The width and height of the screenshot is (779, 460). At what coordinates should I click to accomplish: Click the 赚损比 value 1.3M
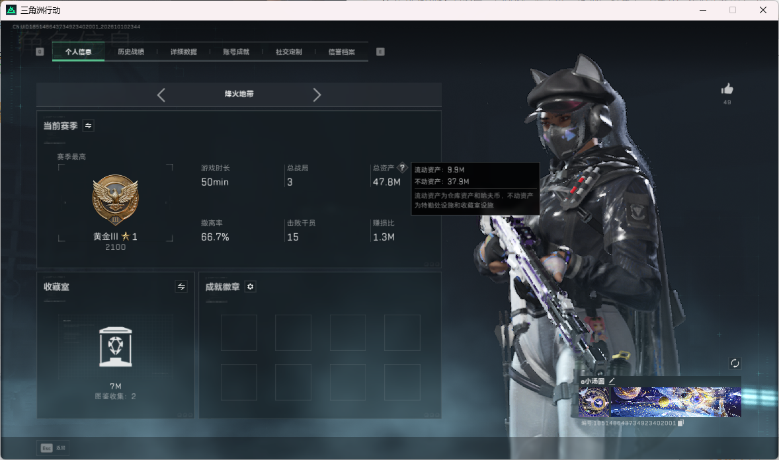(x=384, y=237)
